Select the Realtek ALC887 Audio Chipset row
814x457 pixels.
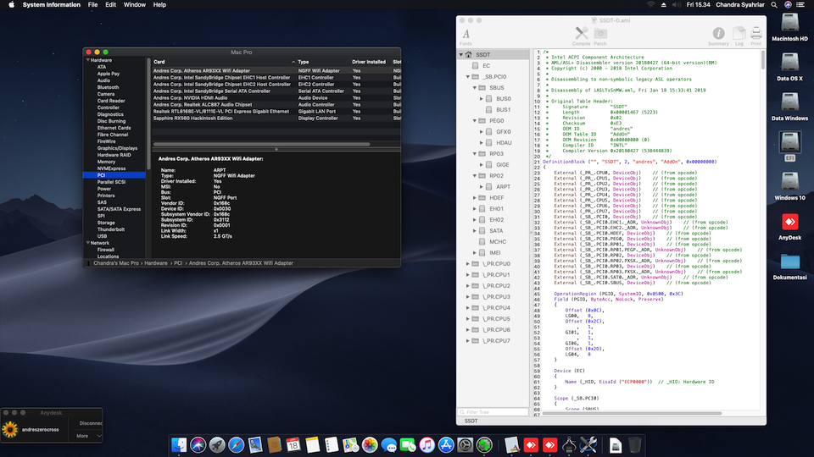point(276,105)
